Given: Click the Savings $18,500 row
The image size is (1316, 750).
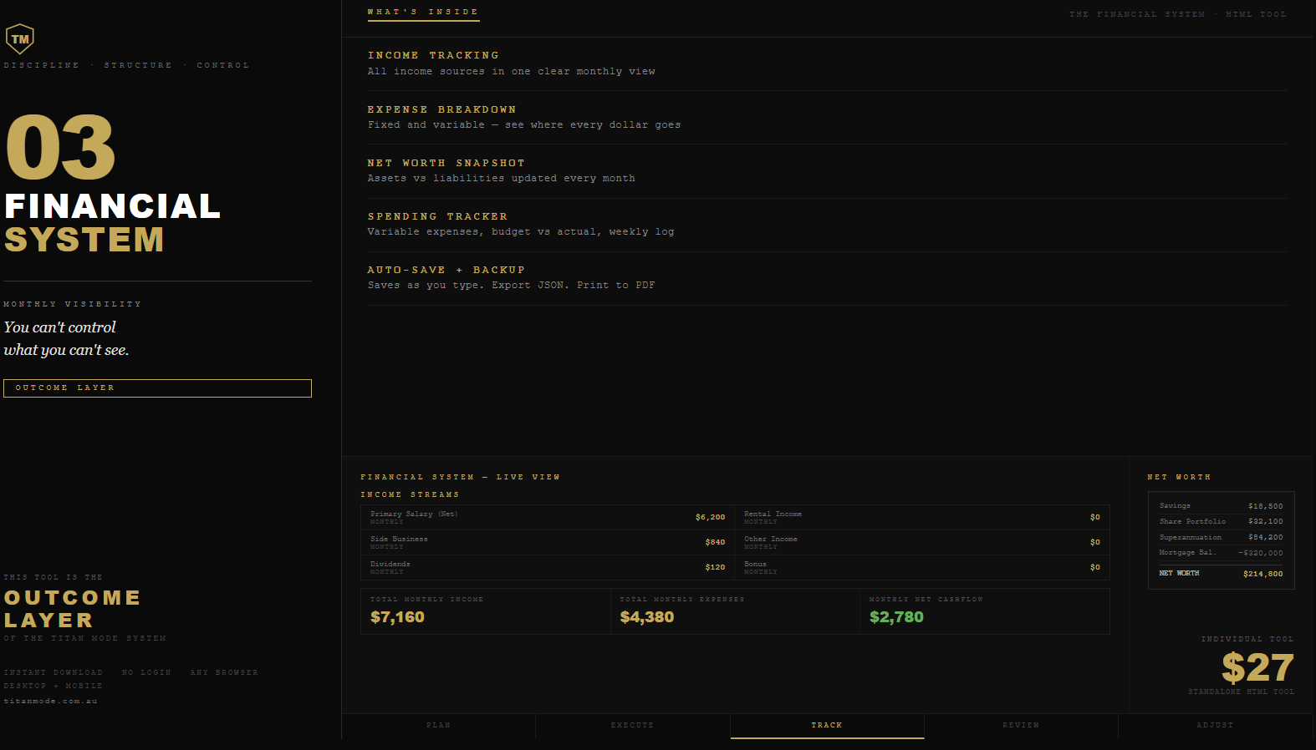Looking at the screenshot, I should point(1221,506).
